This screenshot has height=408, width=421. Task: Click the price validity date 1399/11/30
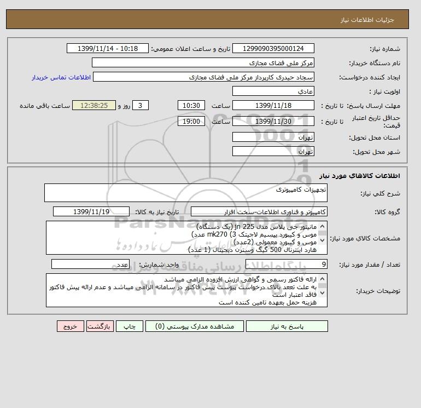point(273,121)
